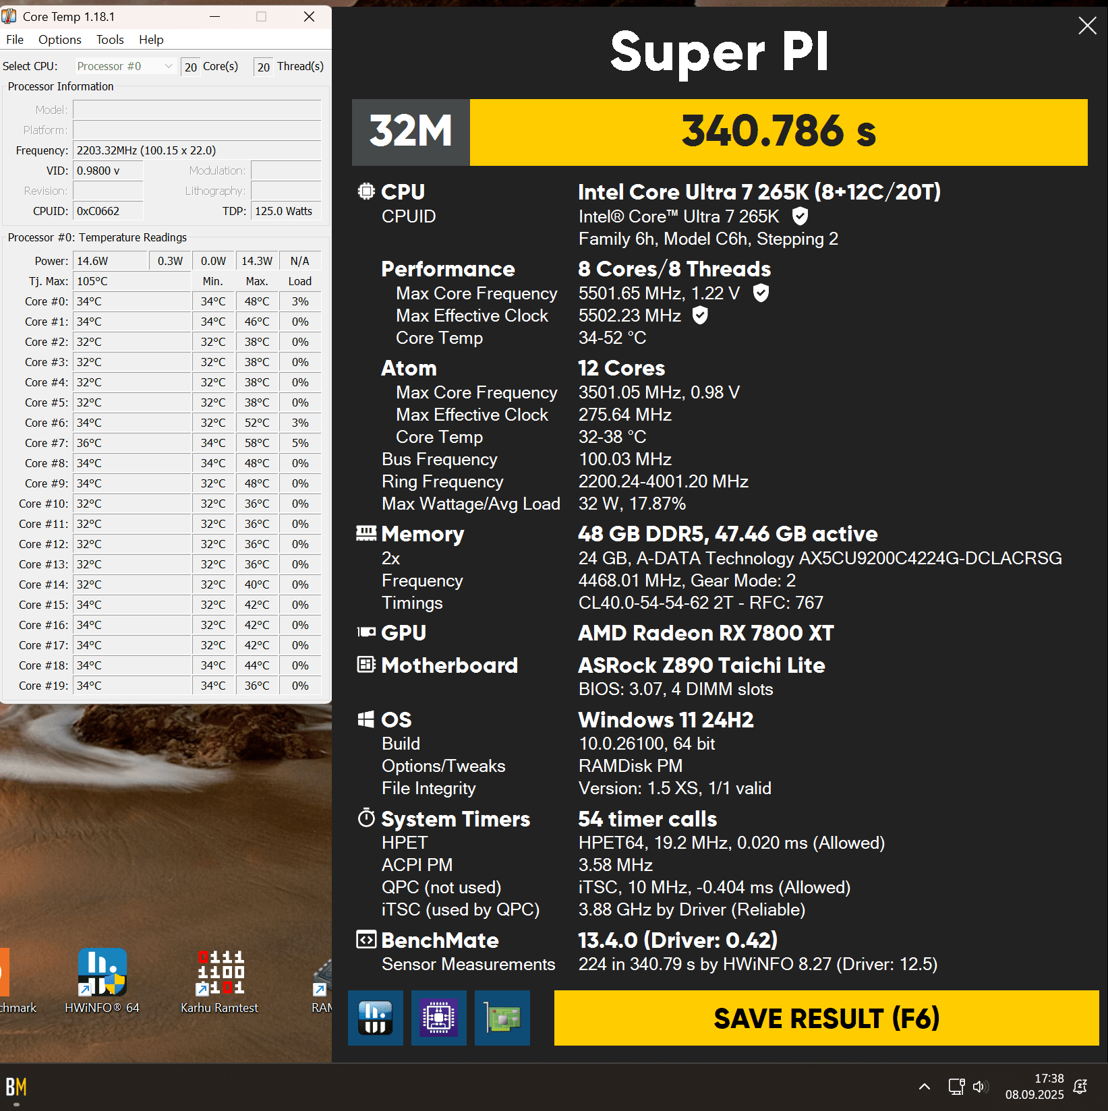Screen dimensions: 1108x1111
Task: Click the Power cell showing 14.3W
Action: coord(257,261)
